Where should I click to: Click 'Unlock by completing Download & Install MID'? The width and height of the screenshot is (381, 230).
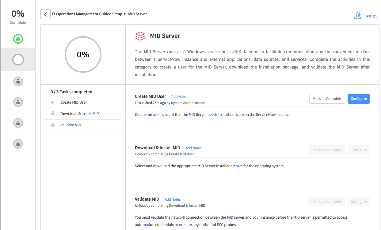[170, 206]
